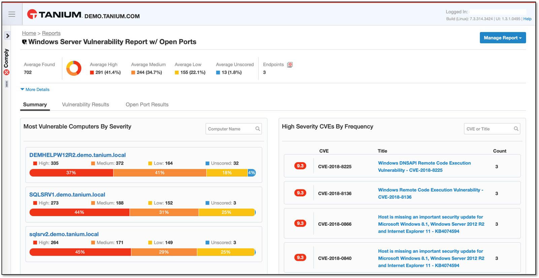The height and width of the screenshot is (278, 539).
Task: Click the blue 4% Unscored bar segment
Action: 252,173
